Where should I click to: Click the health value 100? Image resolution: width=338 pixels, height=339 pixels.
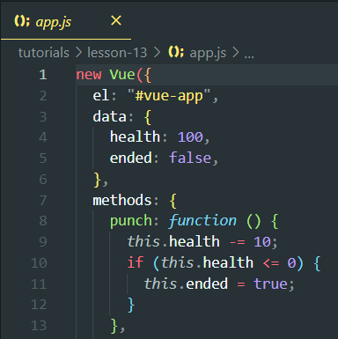point(190,137)
